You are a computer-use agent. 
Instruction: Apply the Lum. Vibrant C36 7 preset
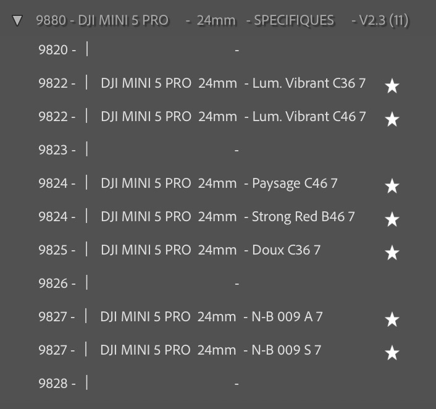point(233,83)
